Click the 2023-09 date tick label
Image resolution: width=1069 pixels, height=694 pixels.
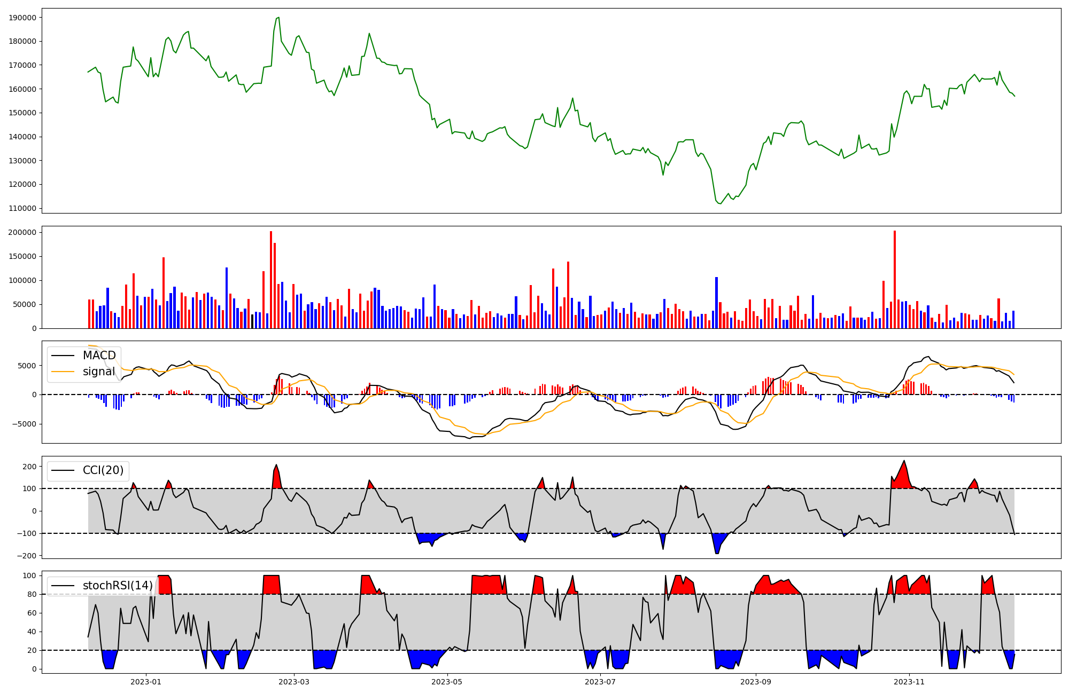tap(756, 682)
